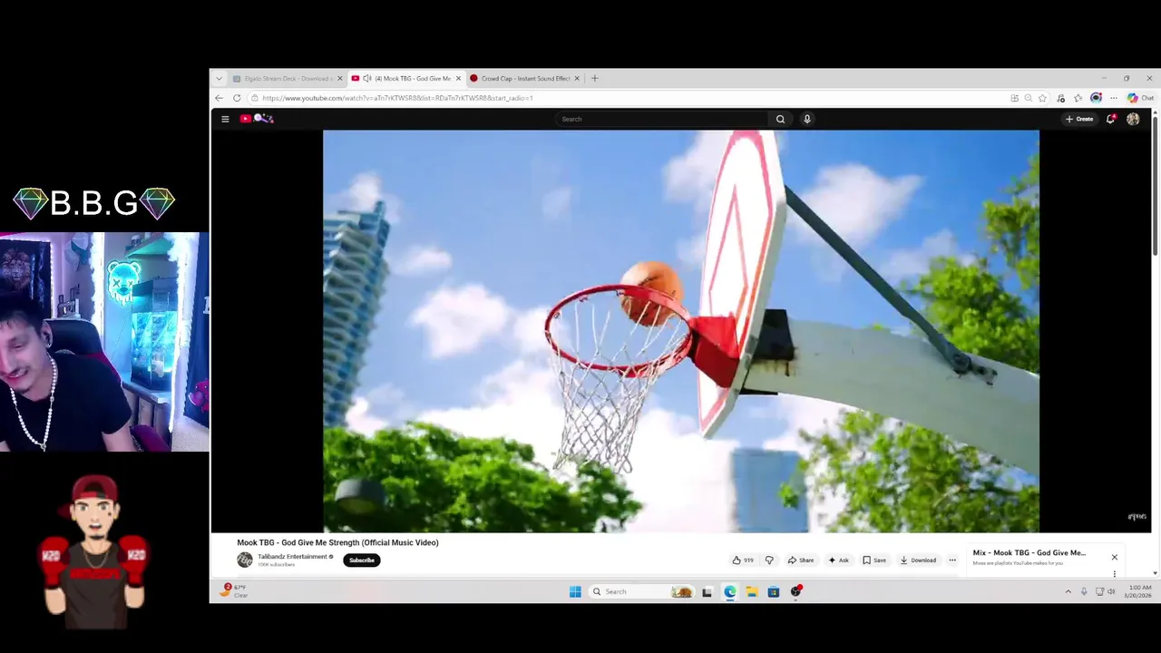Screen dimensions: 1161x653
Task: Click the Mix - Mook TBG playlist title
Action: pyautogui.click(x=1029, y=552)
